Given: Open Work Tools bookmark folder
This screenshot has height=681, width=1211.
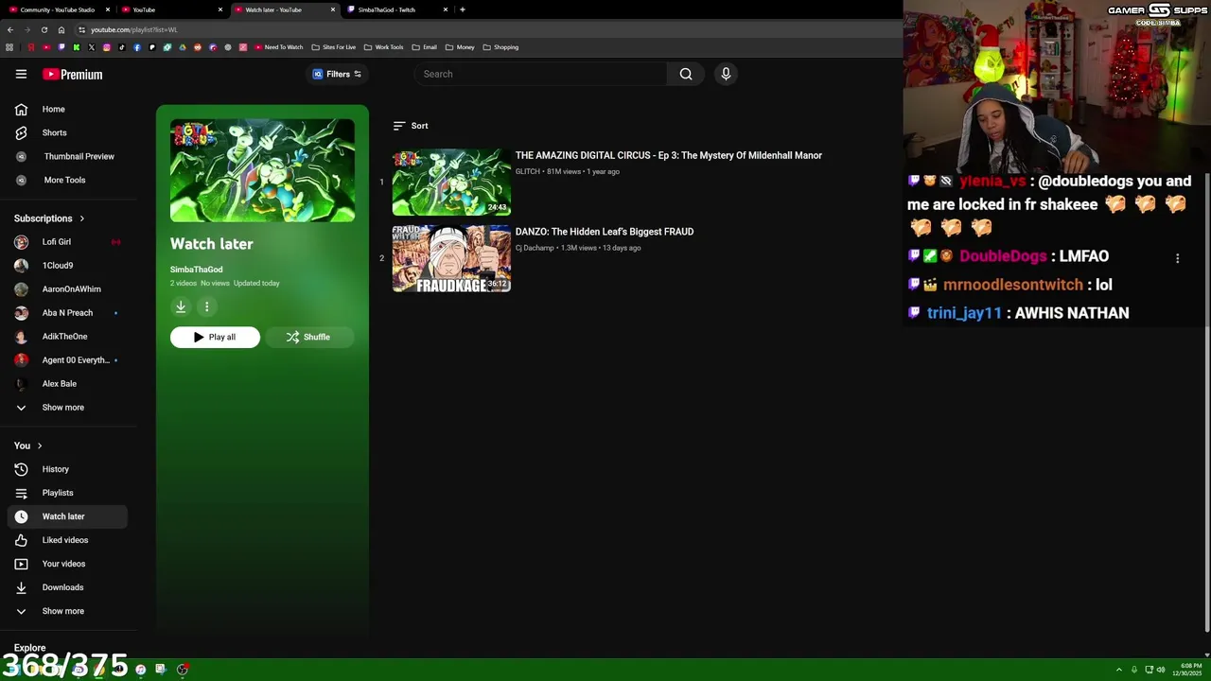Looking at the screenshot, I should tap(384, 47).
